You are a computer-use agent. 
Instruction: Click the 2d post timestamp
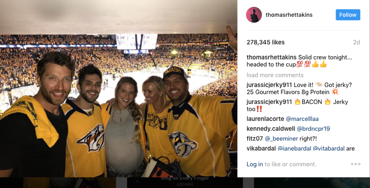356,43
